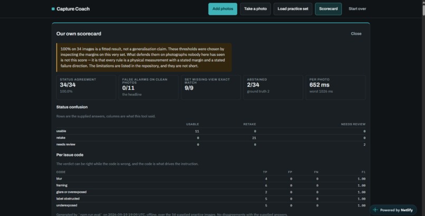The image size is (425, 216).
Task: Select the Per Photo 652 ms card
Action: (x=335, y=87)
